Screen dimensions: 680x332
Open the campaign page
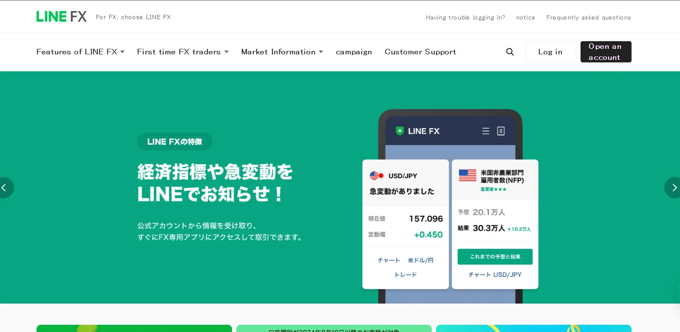point(354,52)
